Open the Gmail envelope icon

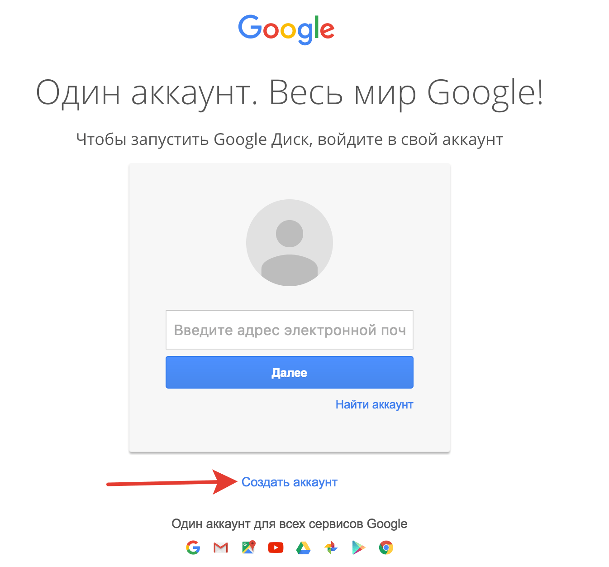[x=221, y=548]
